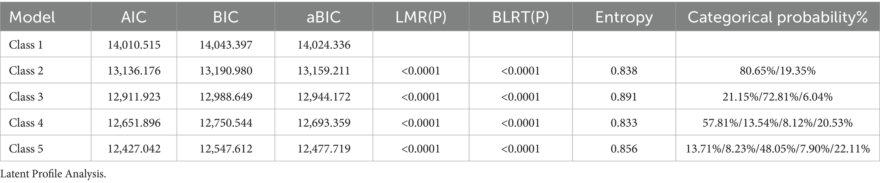Click the Model column header
This screenshot has width=880, height=183.
(32, 17)
